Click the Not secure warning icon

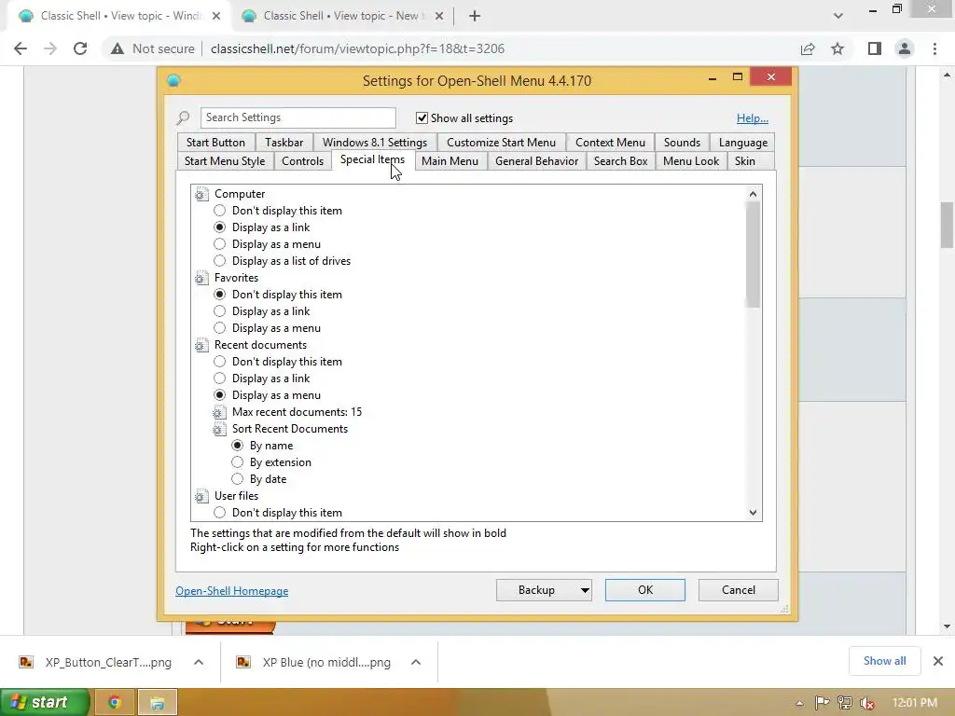pyautogui.click(x=118, y=48)
